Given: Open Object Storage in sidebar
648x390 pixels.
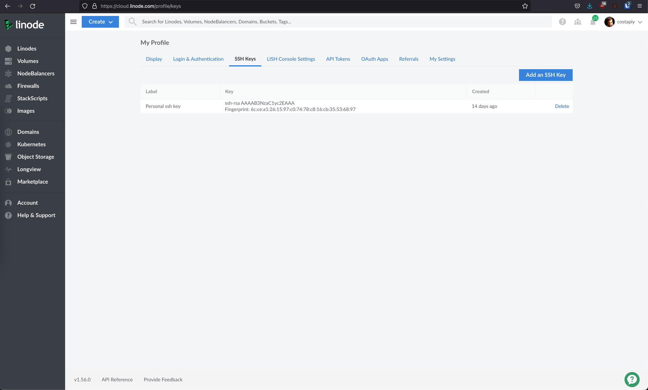Looking at the screenshot, I should pos(35,157).
